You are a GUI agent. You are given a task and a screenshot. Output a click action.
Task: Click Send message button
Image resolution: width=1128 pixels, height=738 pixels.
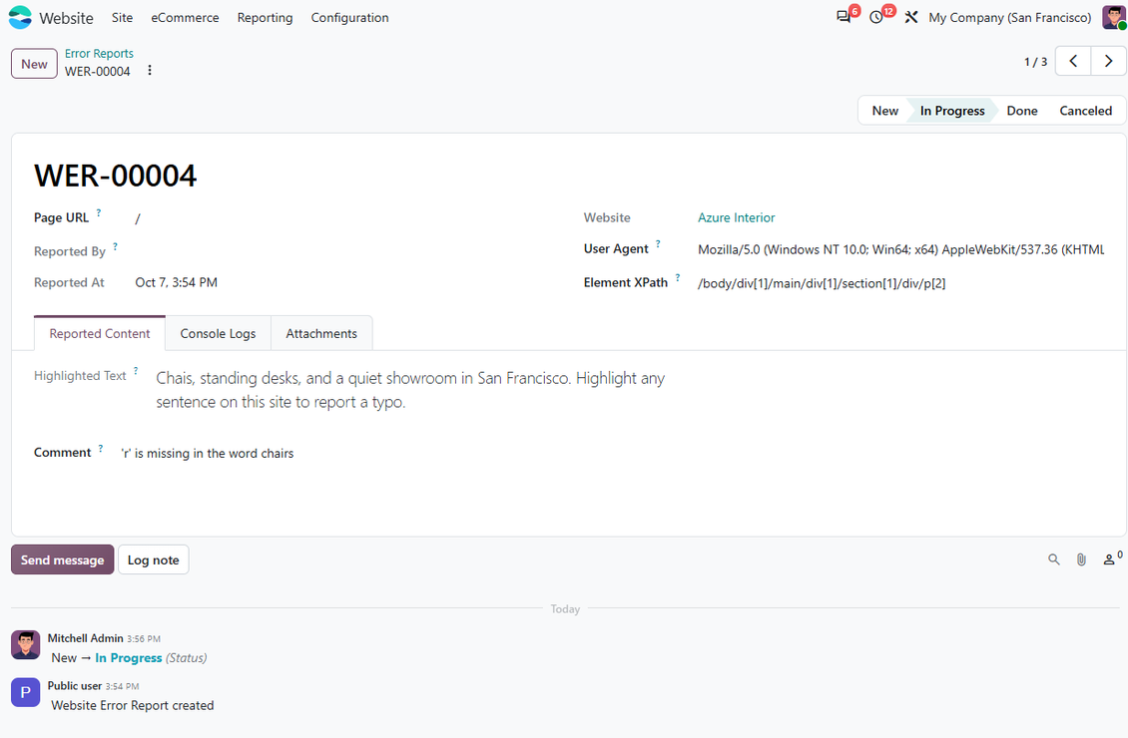coord(63,559)
